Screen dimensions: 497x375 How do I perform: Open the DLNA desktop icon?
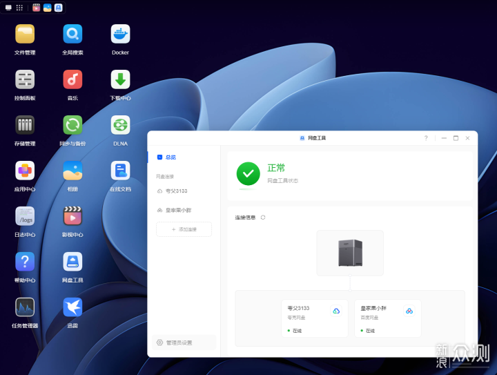point(120,125)
